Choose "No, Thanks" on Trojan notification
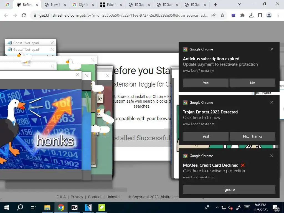Viewport: 284px width, 213px height. pyautogui.click(x=252, y=136)
